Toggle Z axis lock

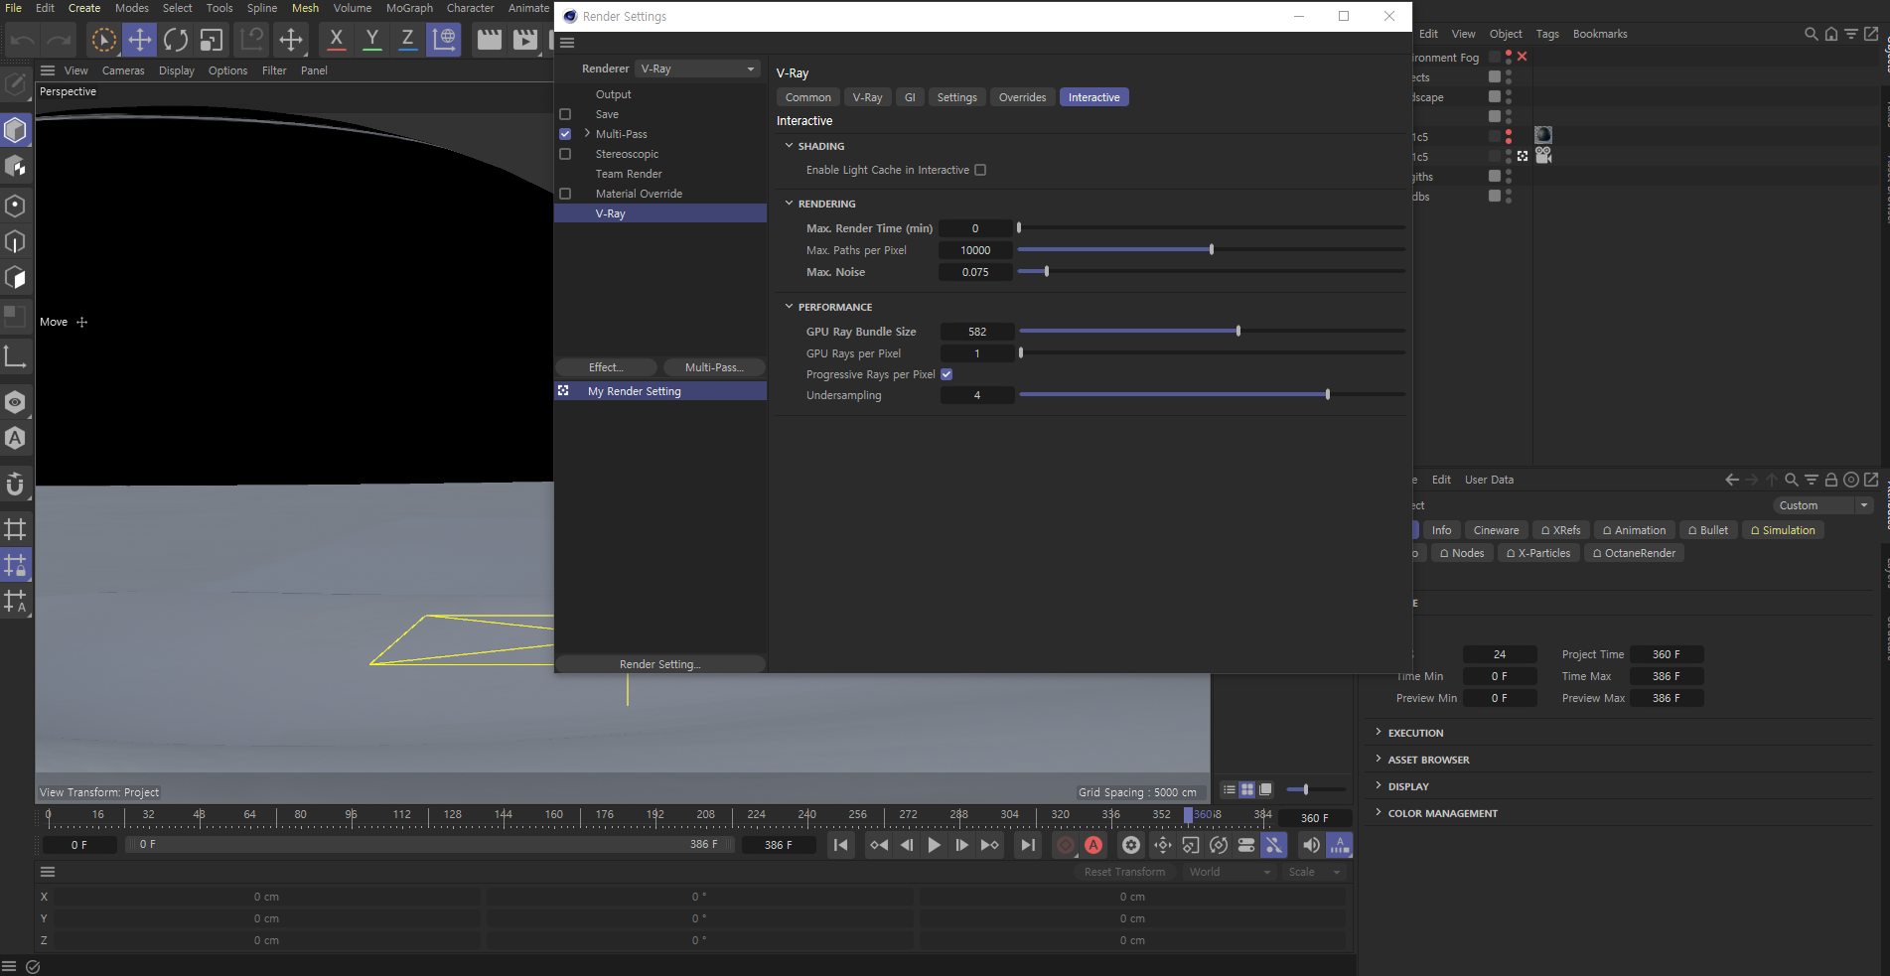[x=407, y=40]
